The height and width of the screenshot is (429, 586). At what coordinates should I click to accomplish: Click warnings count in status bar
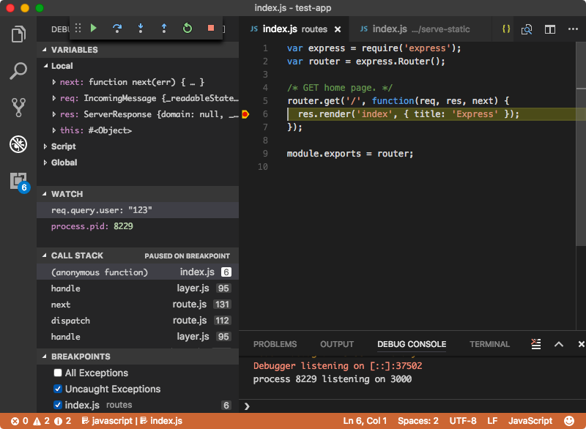coord(42,421)
